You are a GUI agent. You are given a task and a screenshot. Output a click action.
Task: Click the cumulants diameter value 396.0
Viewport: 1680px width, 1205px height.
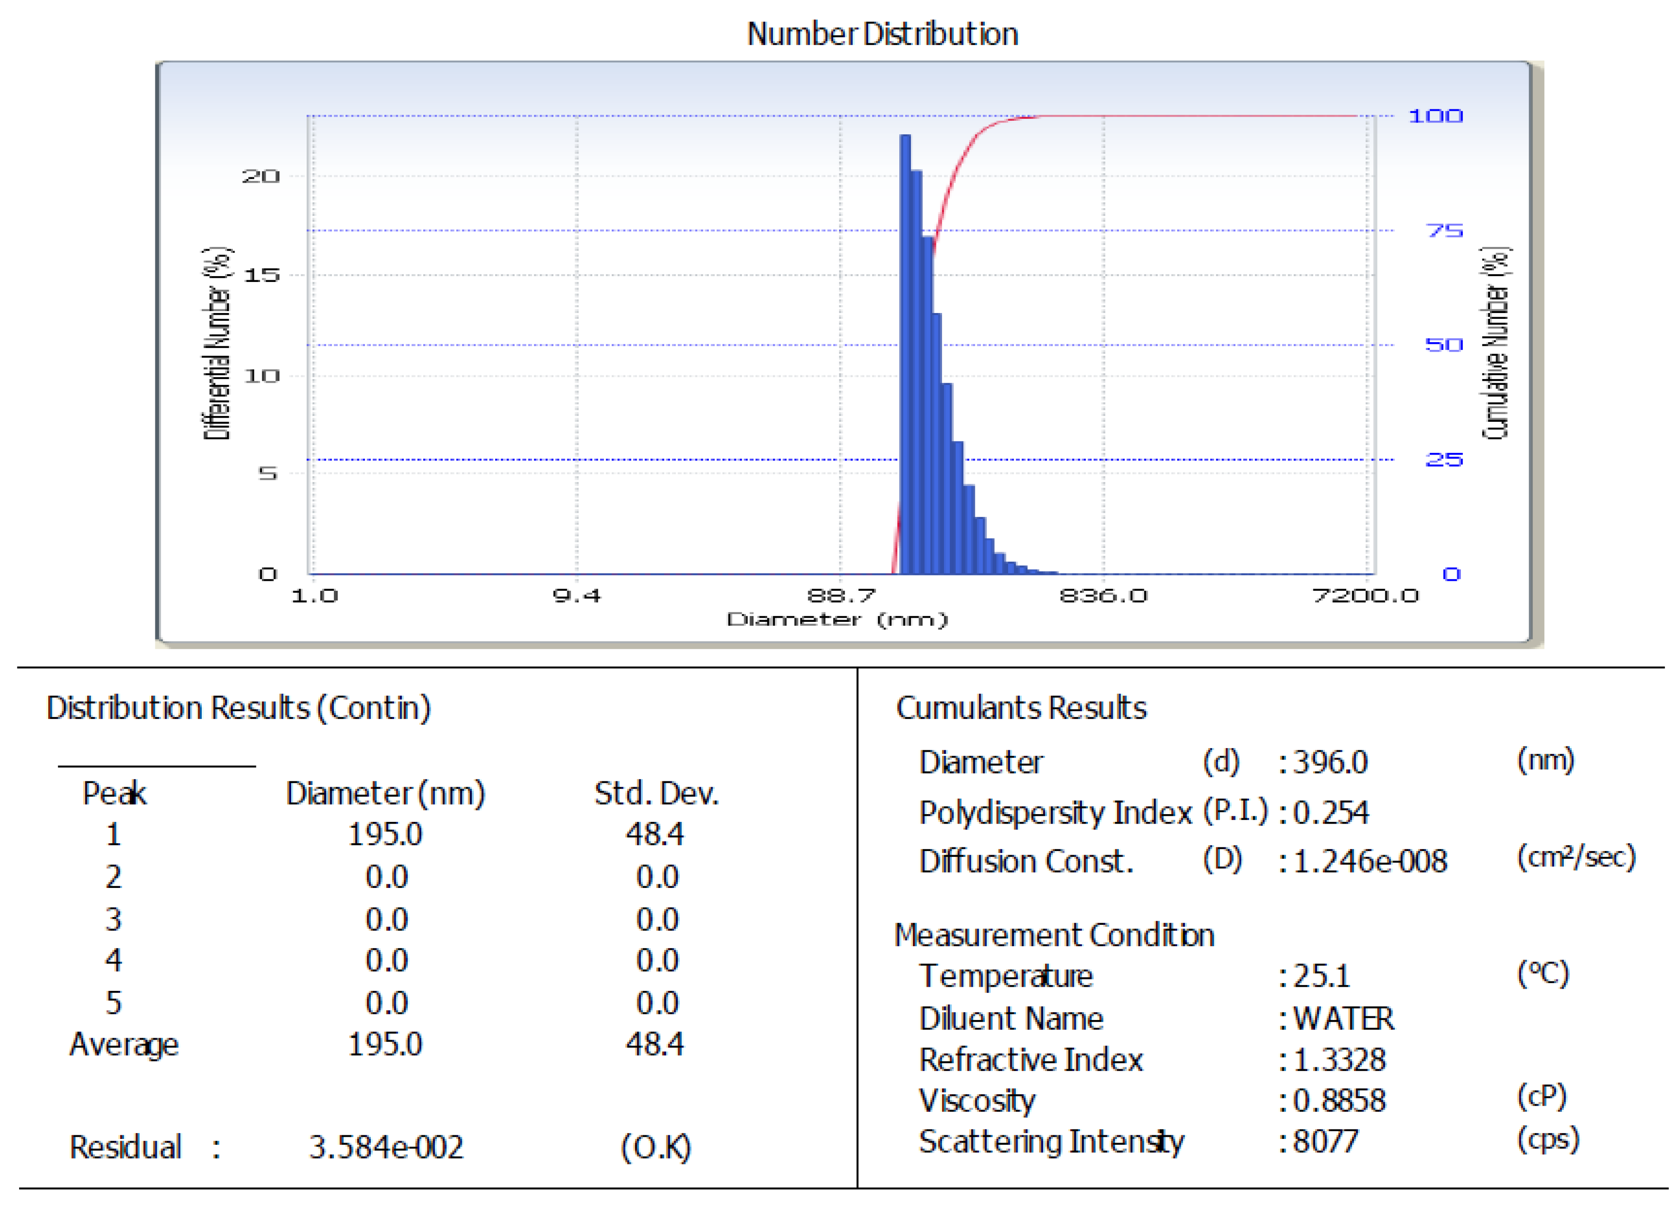[1330, 762]
